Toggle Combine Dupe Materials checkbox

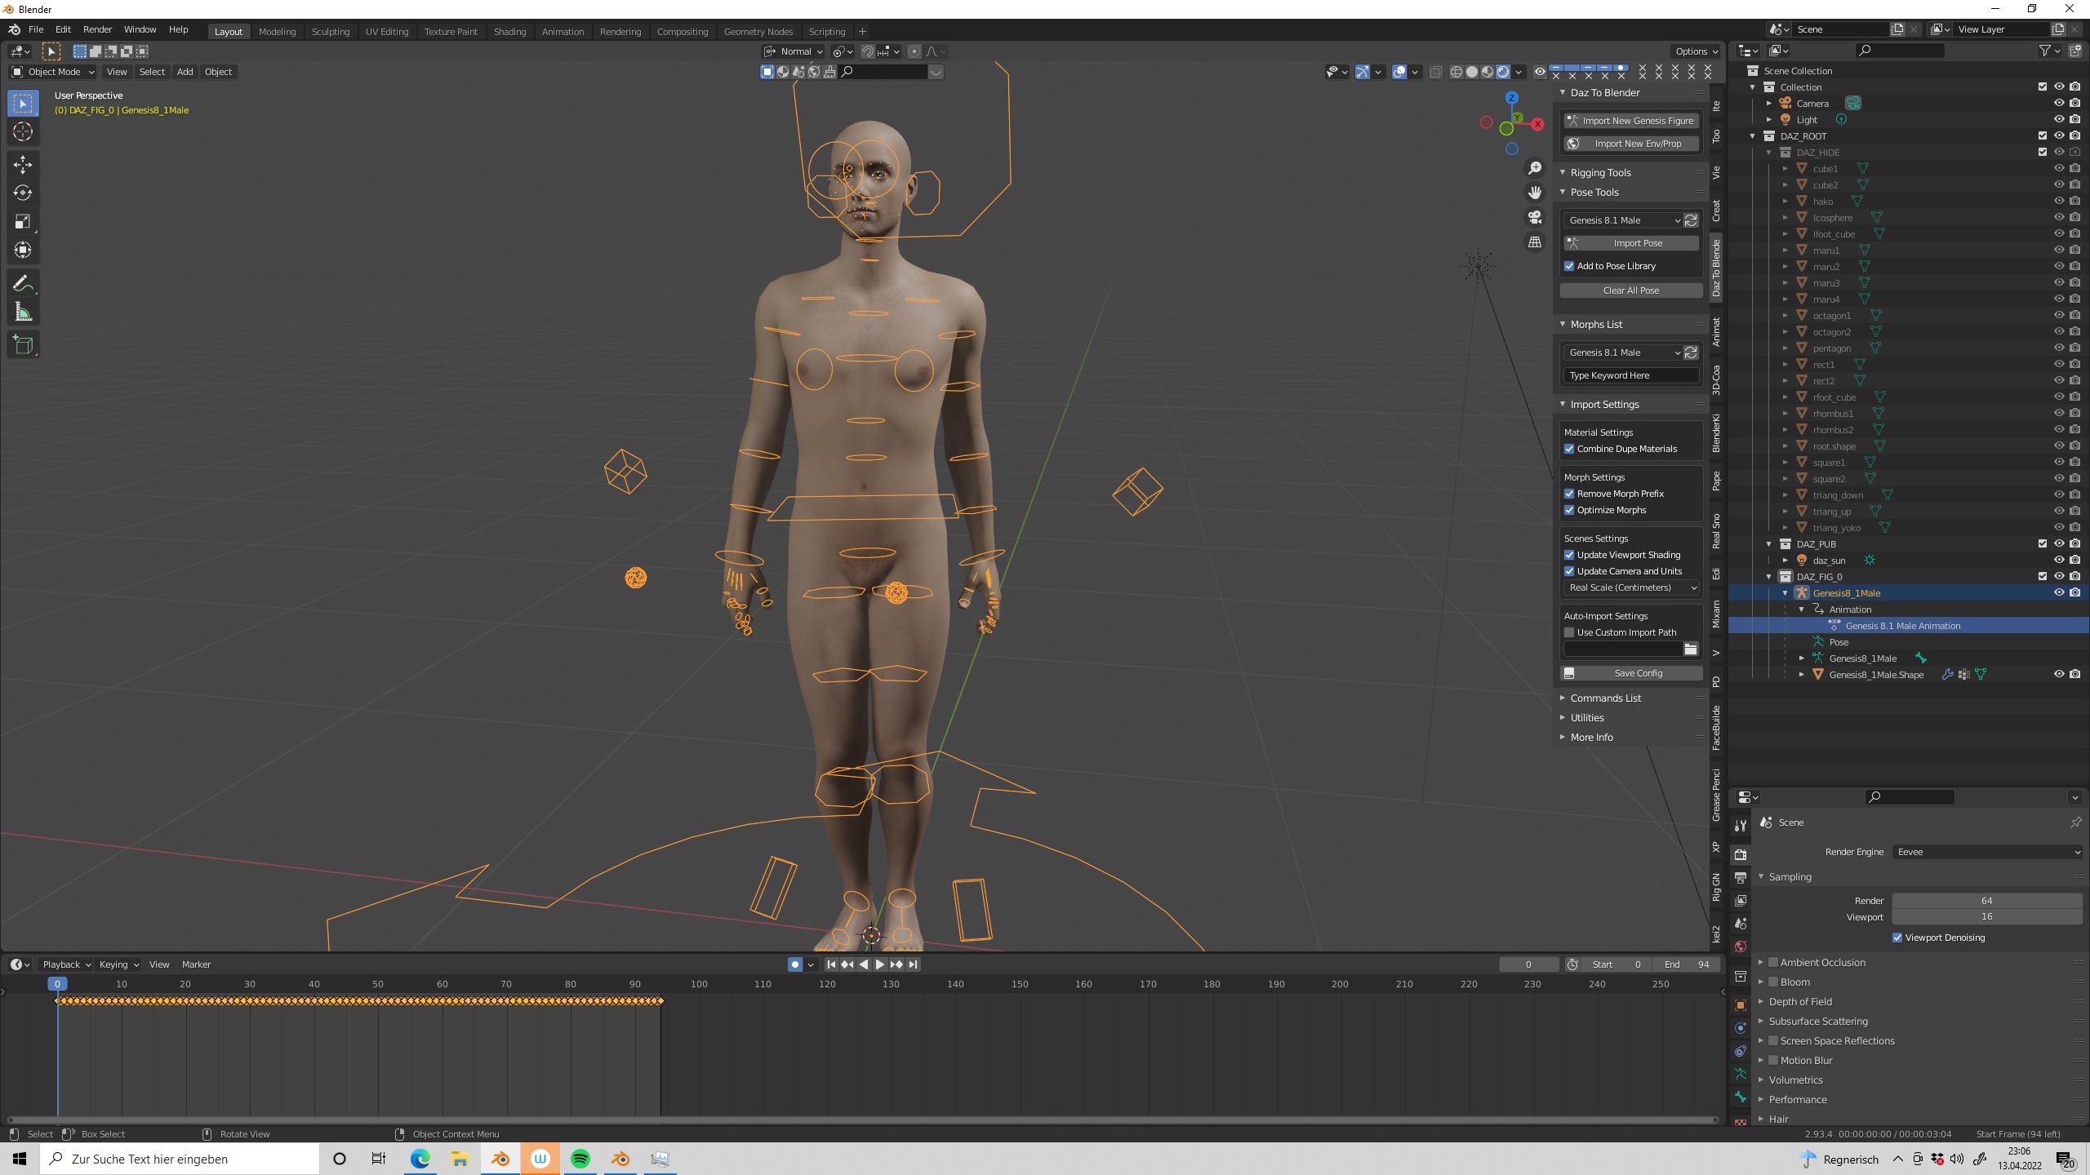[1569, 449]
